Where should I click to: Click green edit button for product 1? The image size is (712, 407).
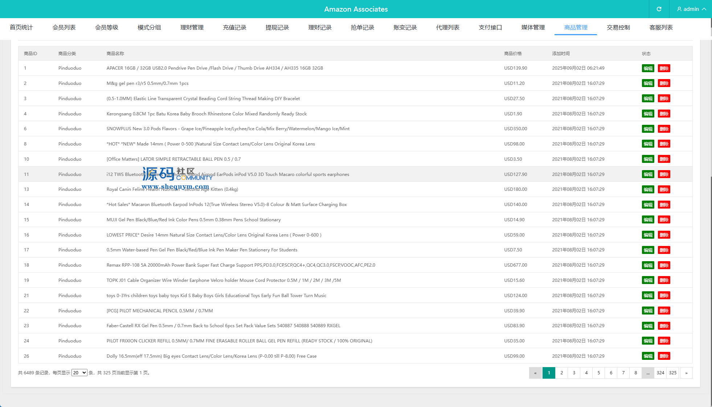(x=648, y=68)
